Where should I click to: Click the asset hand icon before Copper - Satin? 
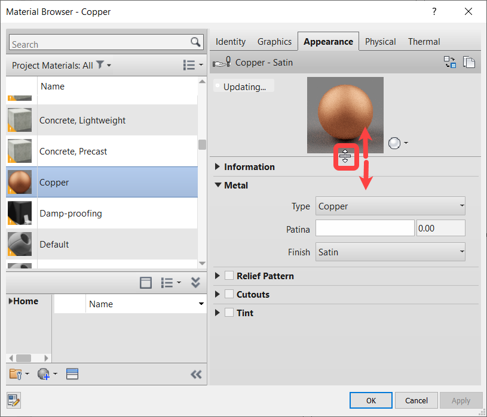[x=222, y=62]
